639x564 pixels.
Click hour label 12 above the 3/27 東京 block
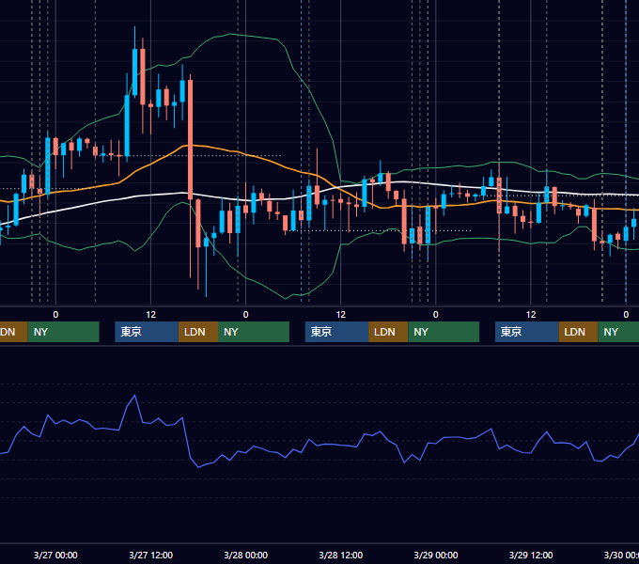tap(150, 315)
